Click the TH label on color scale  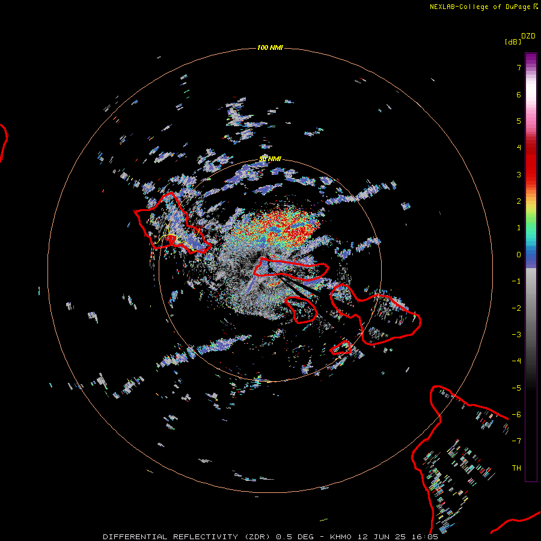pos(516,468)
